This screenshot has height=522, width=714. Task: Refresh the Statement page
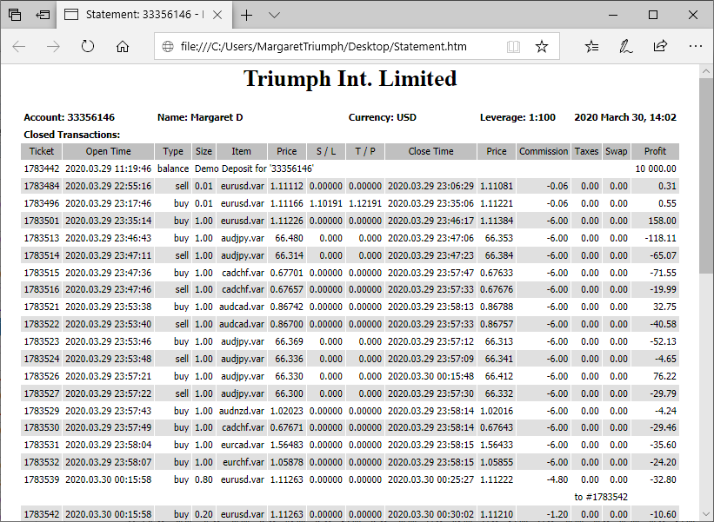pyautogui.click(x=88, y=46)
